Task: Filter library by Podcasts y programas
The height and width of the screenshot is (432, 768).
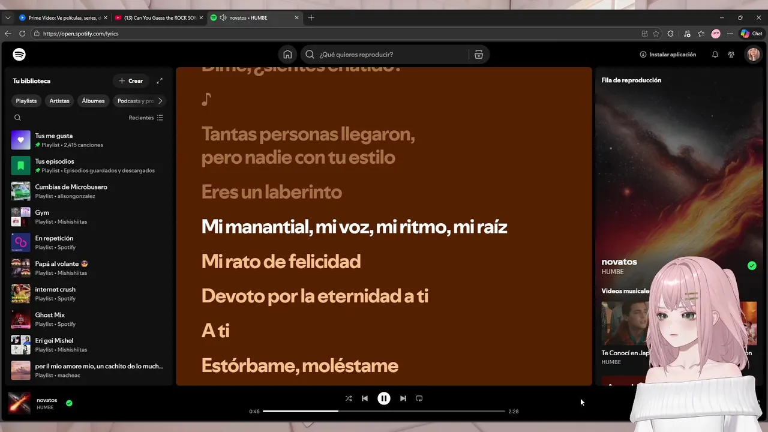Action: (x=136, y=101)
